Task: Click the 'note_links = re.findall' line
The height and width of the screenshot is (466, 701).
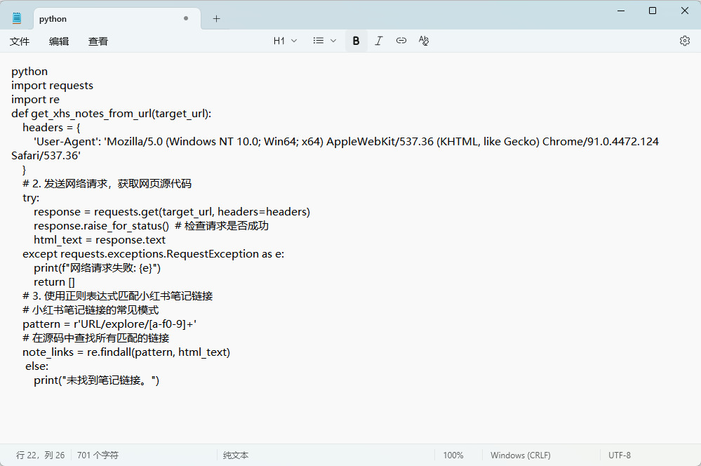Action: coord(126,352)
